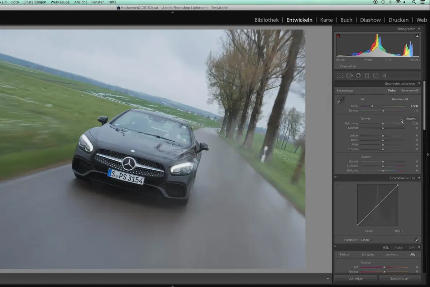Toggle Gradationskurve panel on/off switch
This screenshot has width=430, height=287.
click(335, 178)
